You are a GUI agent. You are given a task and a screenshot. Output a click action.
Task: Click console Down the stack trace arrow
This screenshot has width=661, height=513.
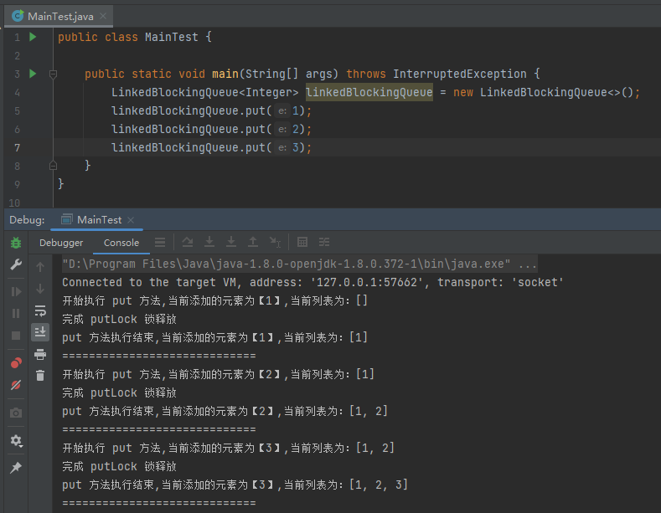[x=40, y=289]
